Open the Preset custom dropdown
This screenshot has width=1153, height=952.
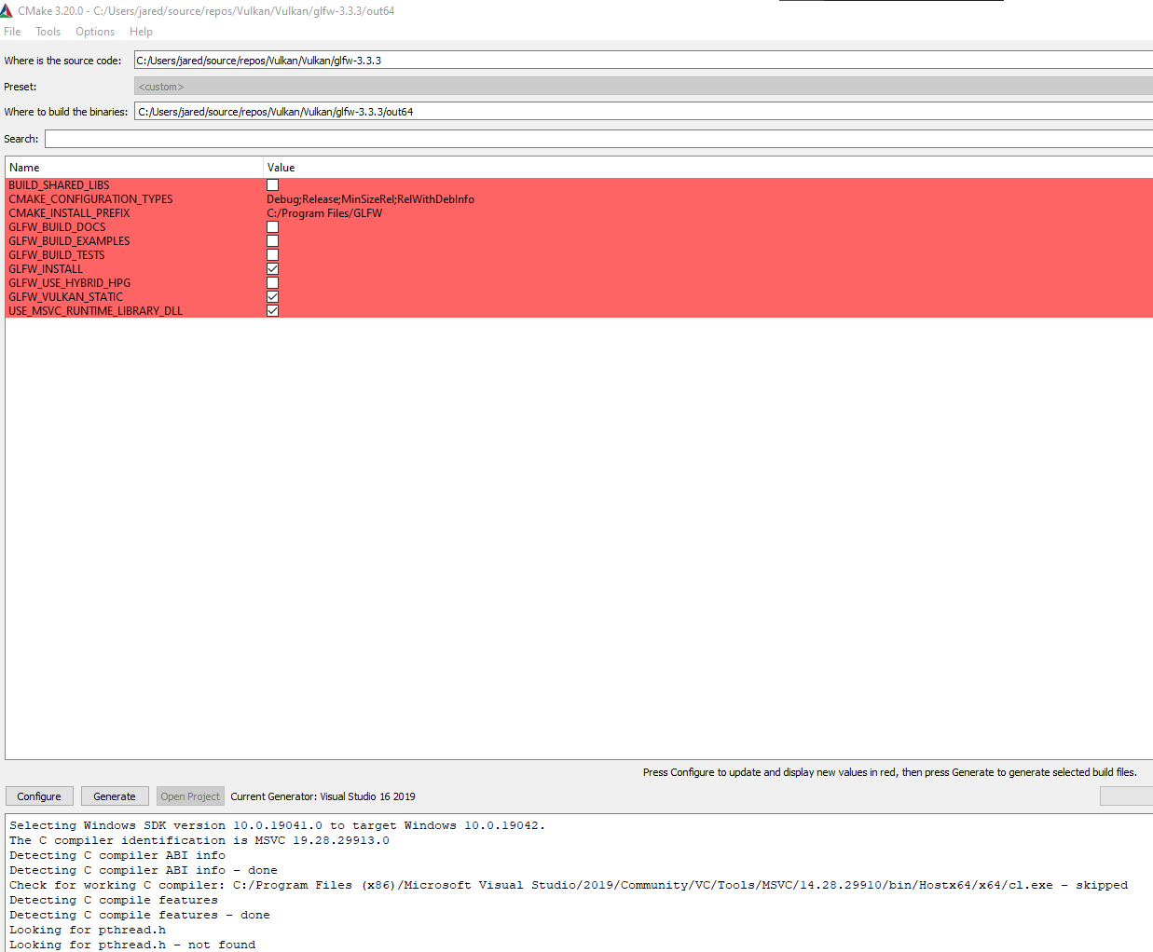click(643, 87)
